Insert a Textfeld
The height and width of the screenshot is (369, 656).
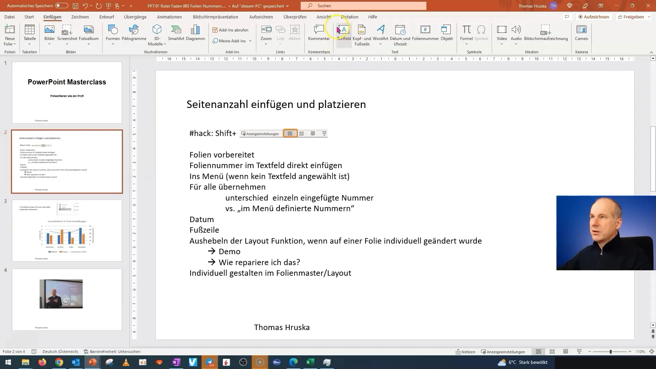pyautogui.click(x=344, y=33)
